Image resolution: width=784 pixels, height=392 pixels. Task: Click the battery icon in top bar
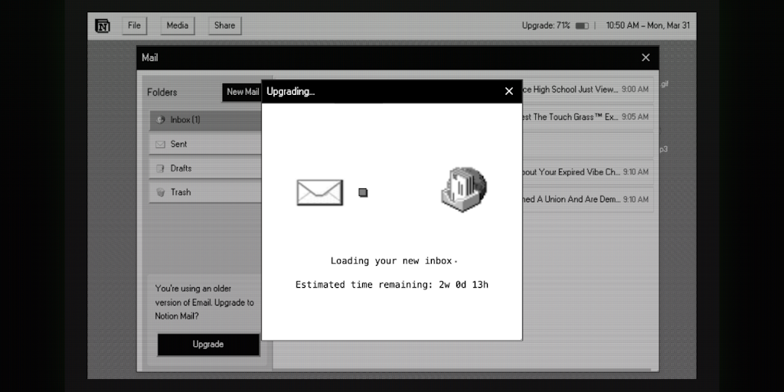[x=582, y=25]
